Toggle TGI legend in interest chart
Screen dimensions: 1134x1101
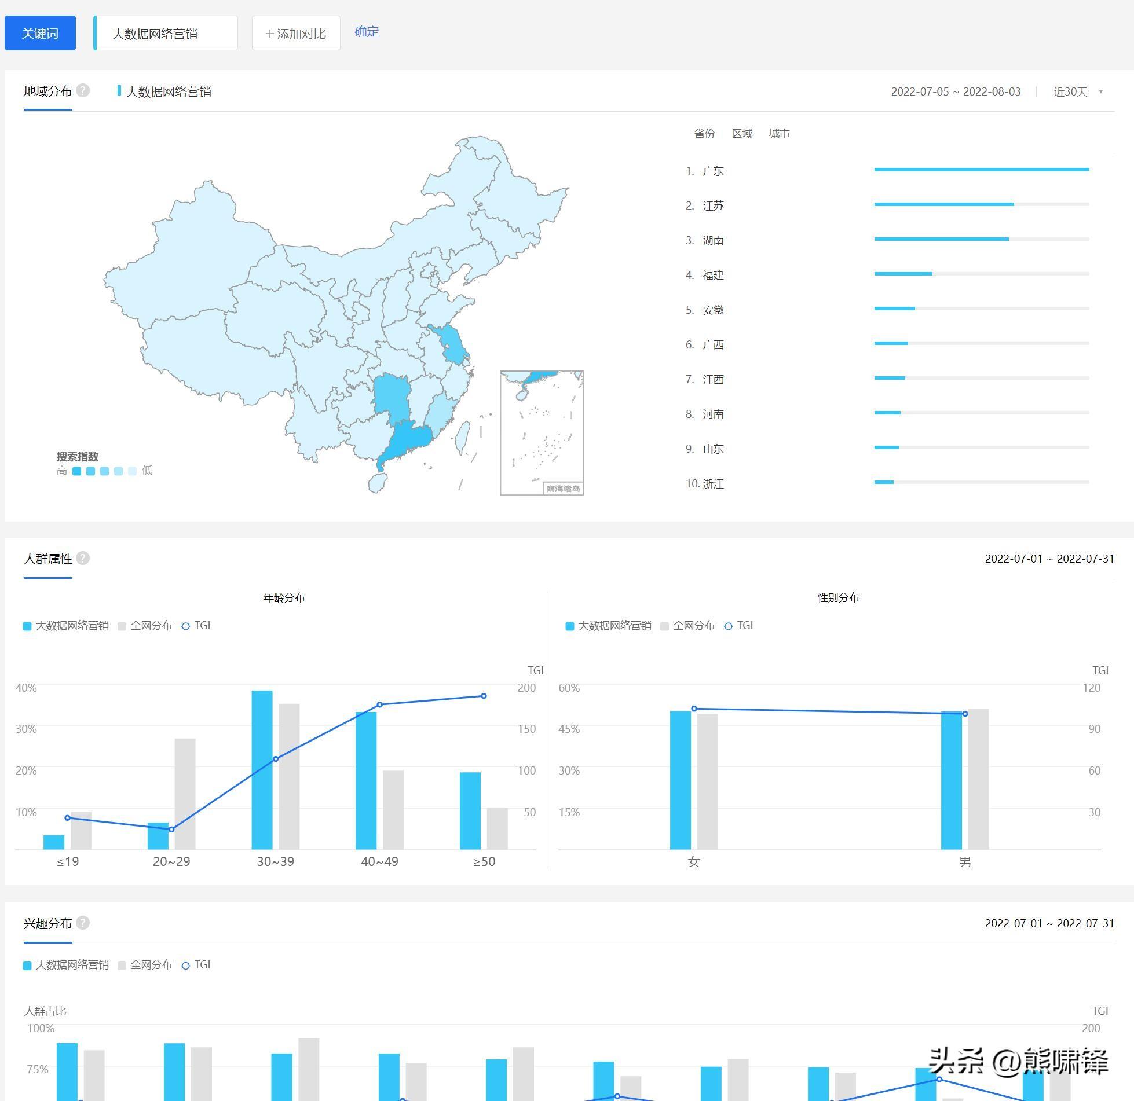click(x=196, y=965)
